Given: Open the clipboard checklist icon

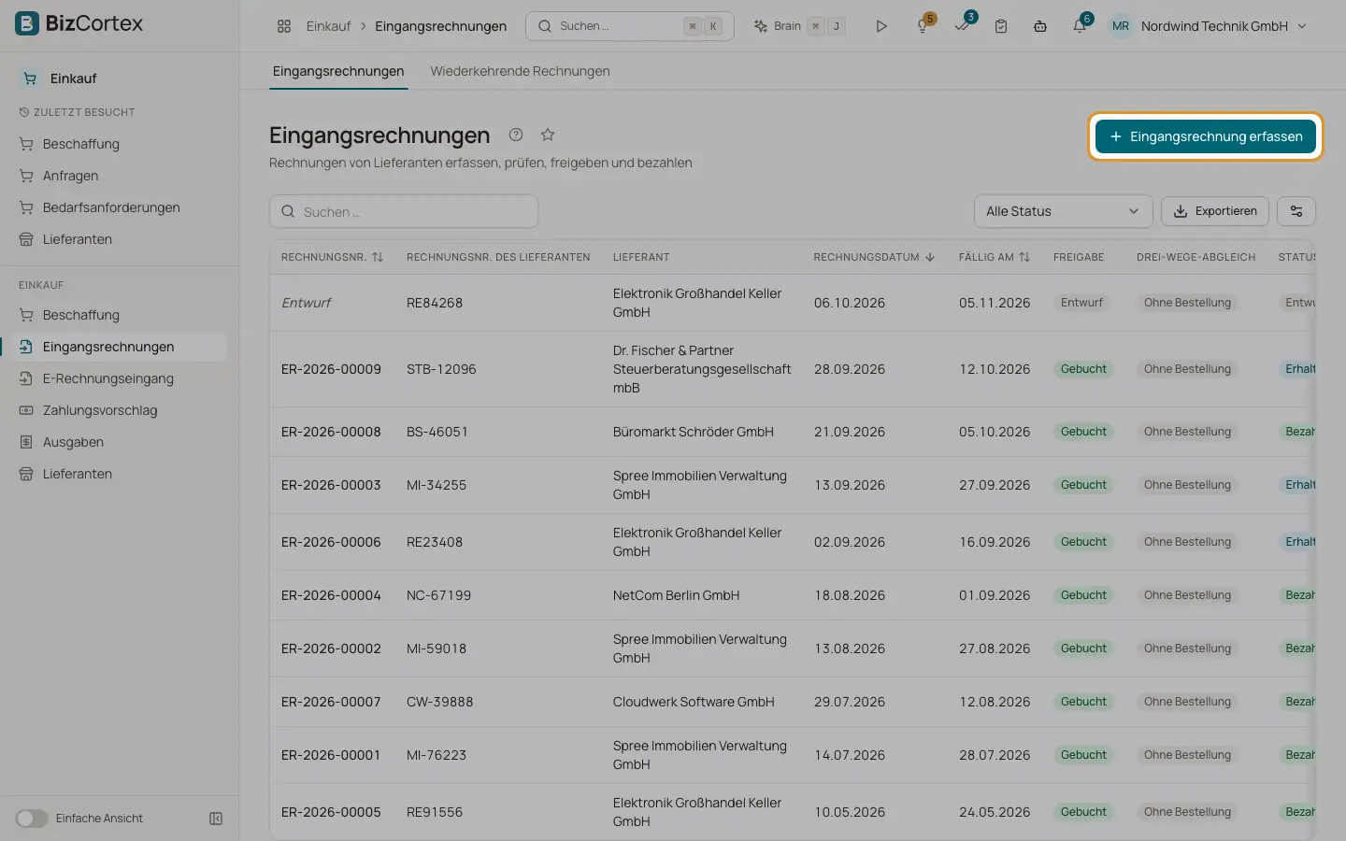Looking at the screenshot, I should (1001, 26).
